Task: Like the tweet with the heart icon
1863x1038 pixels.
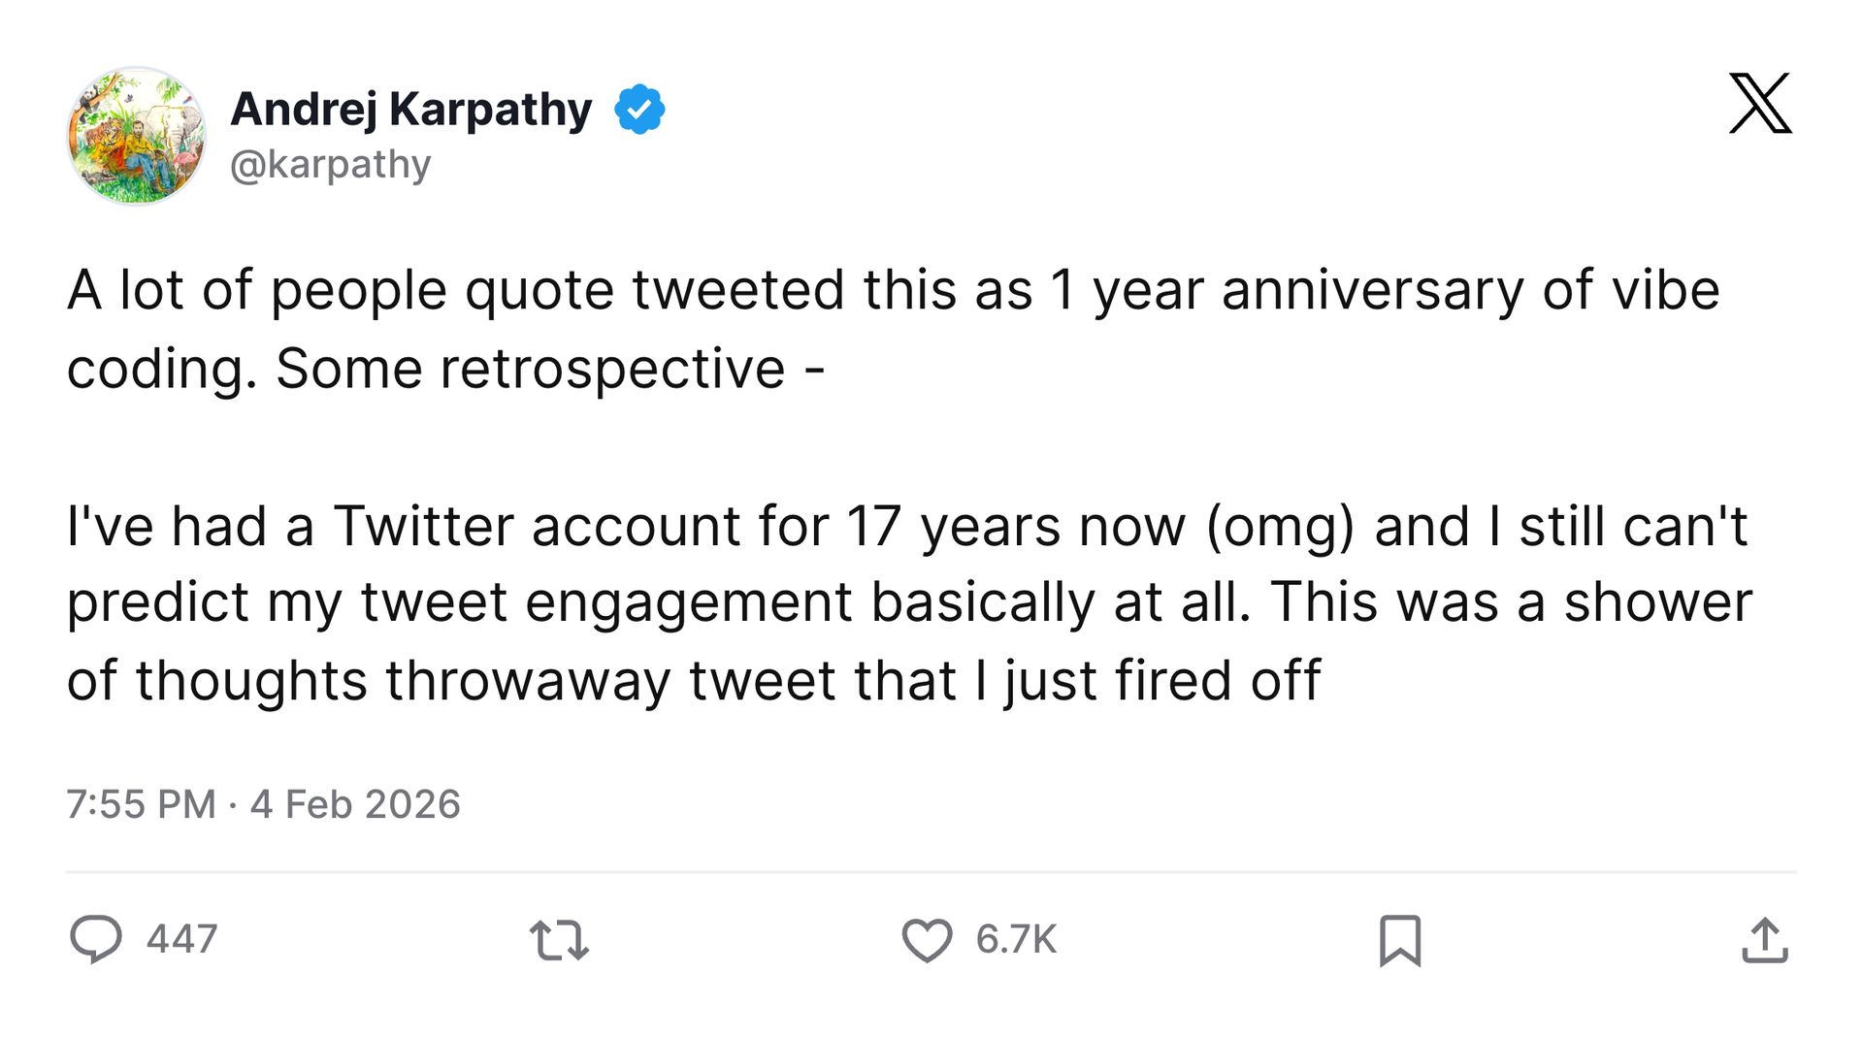Action: [927, 940]
